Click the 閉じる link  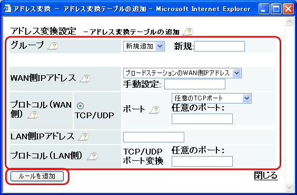(x=266, y=176)
